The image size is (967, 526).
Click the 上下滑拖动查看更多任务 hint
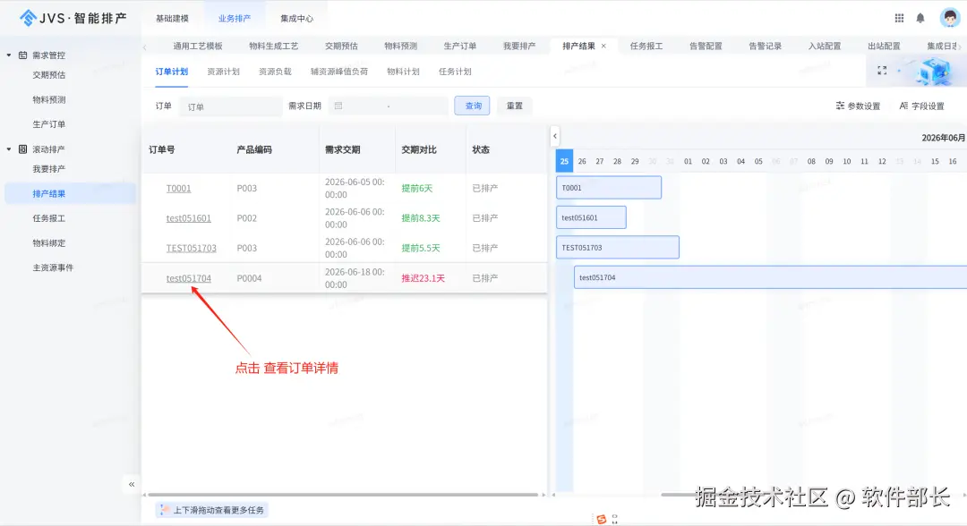point(211,510)
